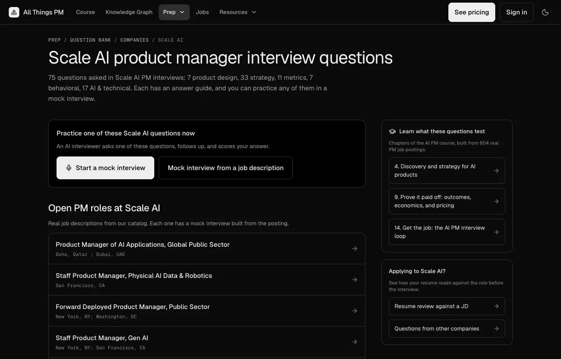561x359 pixels.
Task: Click 'New York, NY; Washington, DC' location text
Action: pos(96,316)
